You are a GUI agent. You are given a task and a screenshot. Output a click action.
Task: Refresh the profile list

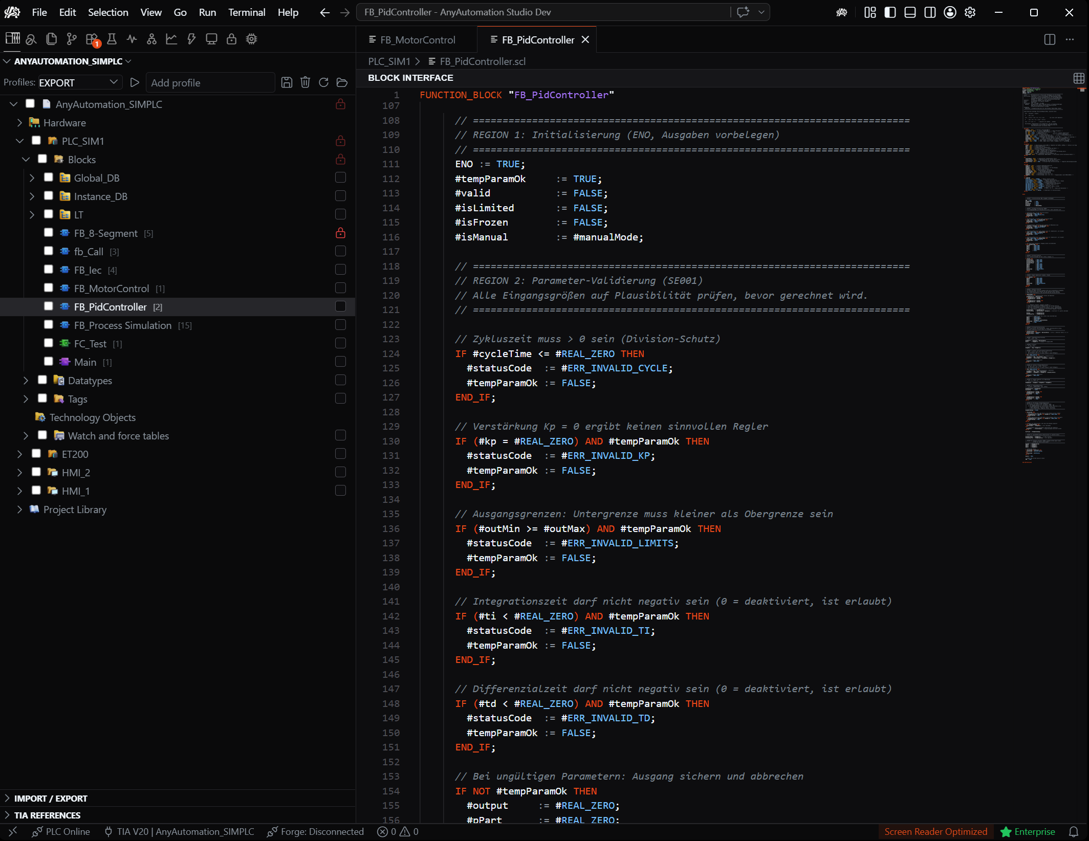pos(323,82)
